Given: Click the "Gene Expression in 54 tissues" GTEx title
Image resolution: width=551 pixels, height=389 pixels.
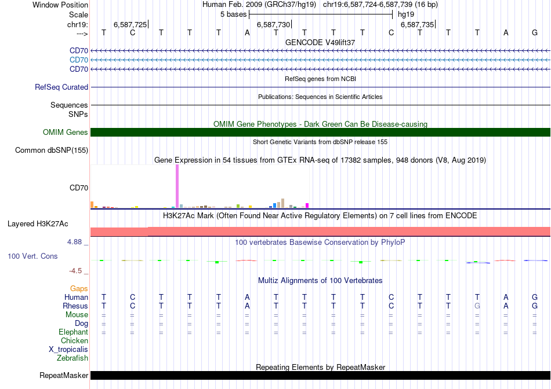Looking at the screenshot, I should coord(320,160).
